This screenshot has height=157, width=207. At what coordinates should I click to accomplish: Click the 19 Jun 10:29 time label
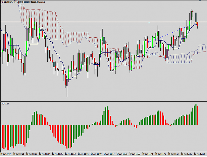point(32,154)
